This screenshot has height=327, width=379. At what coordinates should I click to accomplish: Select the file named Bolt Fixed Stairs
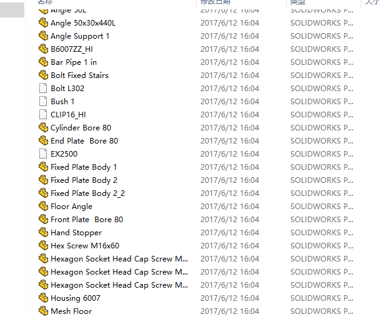pos(79,76)
